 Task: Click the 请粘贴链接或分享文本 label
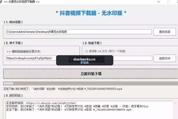coord(24,52)
